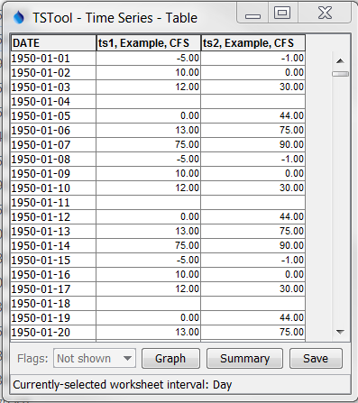The height and width of the screenshot is (403, 358).
Task: Click the scrollbar down arrow
Action: (x=340, y=332)
